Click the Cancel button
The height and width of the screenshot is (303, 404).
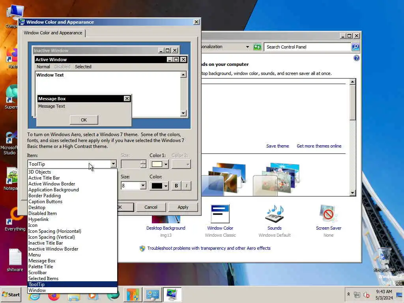[151, 207]
